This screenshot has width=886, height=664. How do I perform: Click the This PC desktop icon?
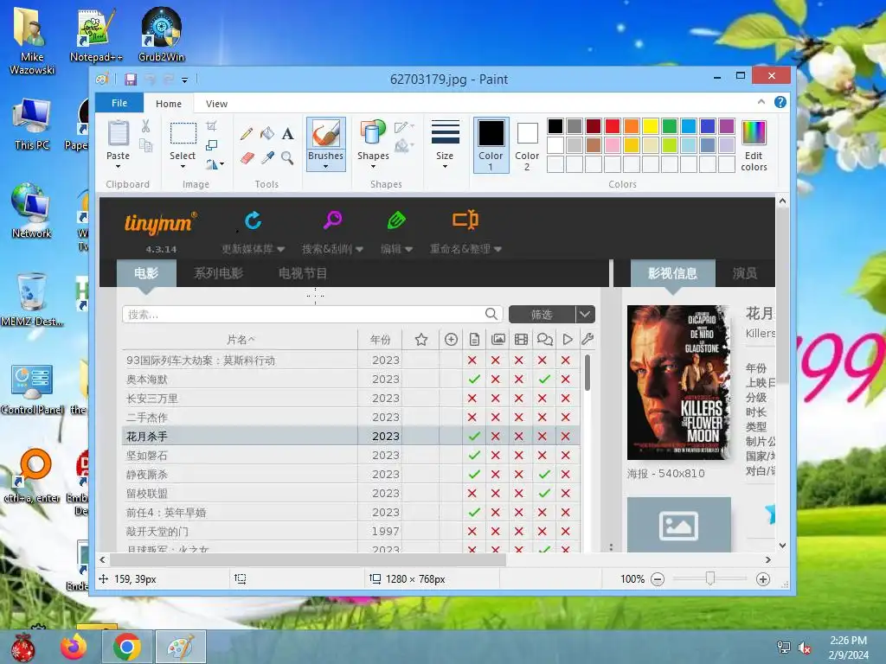click(32, 124)
